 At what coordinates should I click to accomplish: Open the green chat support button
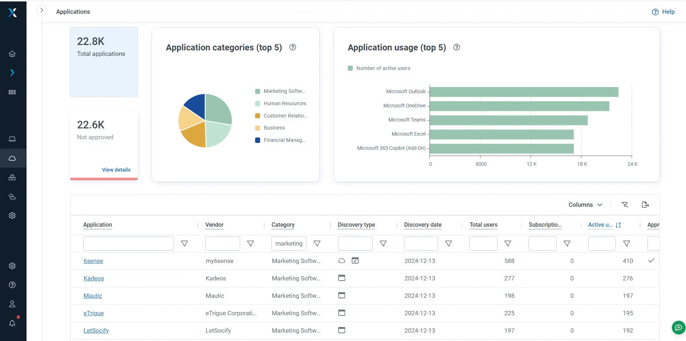678,328
